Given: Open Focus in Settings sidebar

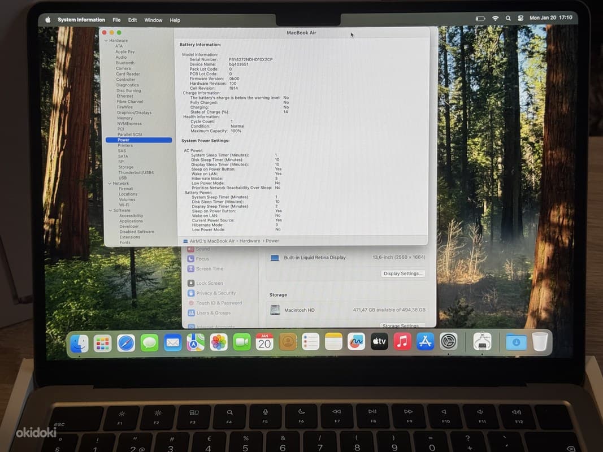Looking at the screenshot, I should 198,259.
